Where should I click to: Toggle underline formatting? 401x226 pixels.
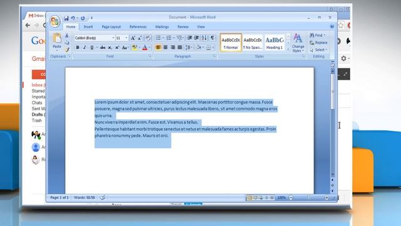pyautogui.click(x=91, y=48)
